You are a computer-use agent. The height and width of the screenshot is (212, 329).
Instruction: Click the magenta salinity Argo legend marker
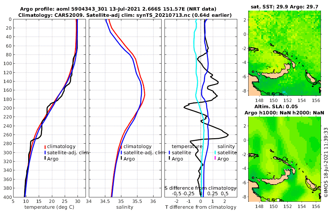[x=215, y=159]
